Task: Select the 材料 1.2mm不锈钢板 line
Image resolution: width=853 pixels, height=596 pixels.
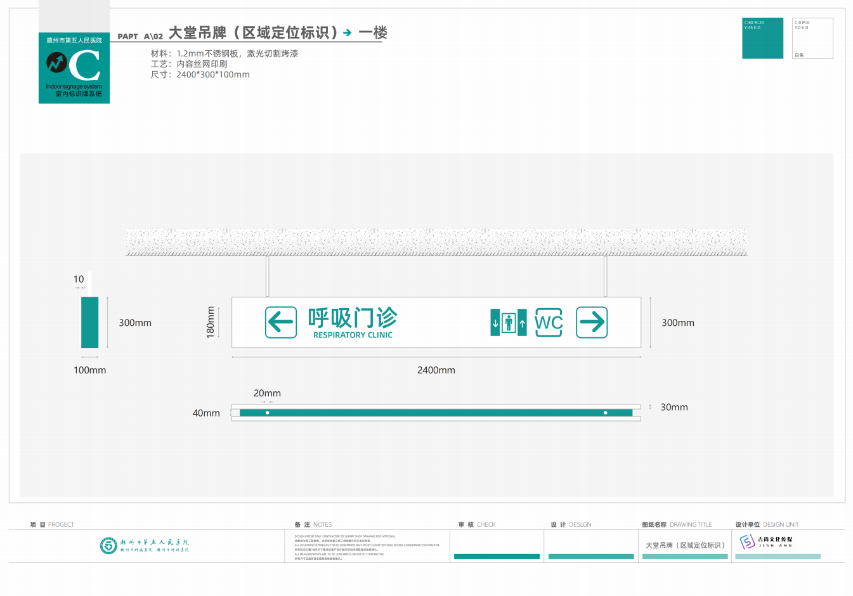Action: pos(225,53)
